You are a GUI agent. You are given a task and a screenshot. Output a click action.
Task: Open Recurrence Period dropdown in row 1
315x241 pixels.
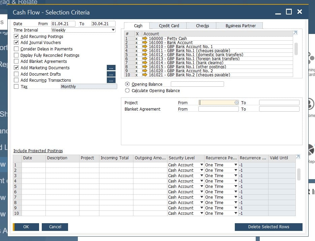coord(236,165)
